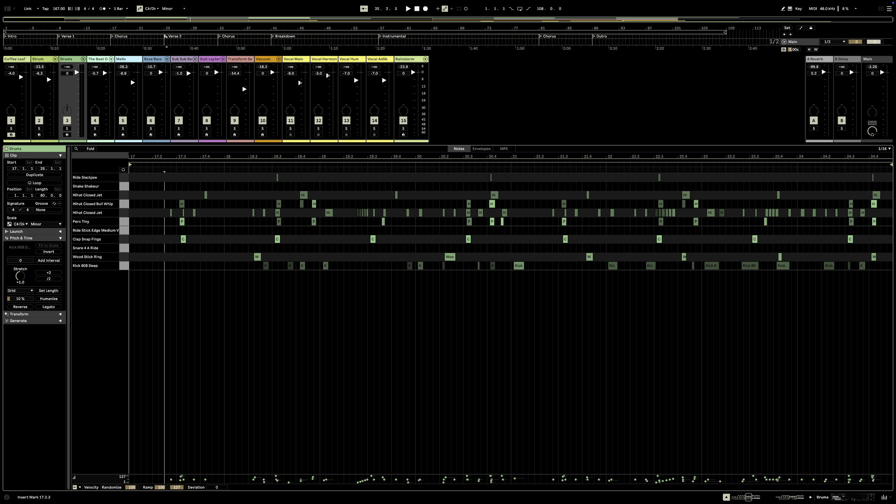Screen dimensions: 896x504
Task: Lock the arrangement with the lock icon
Action: coord(811,28)
